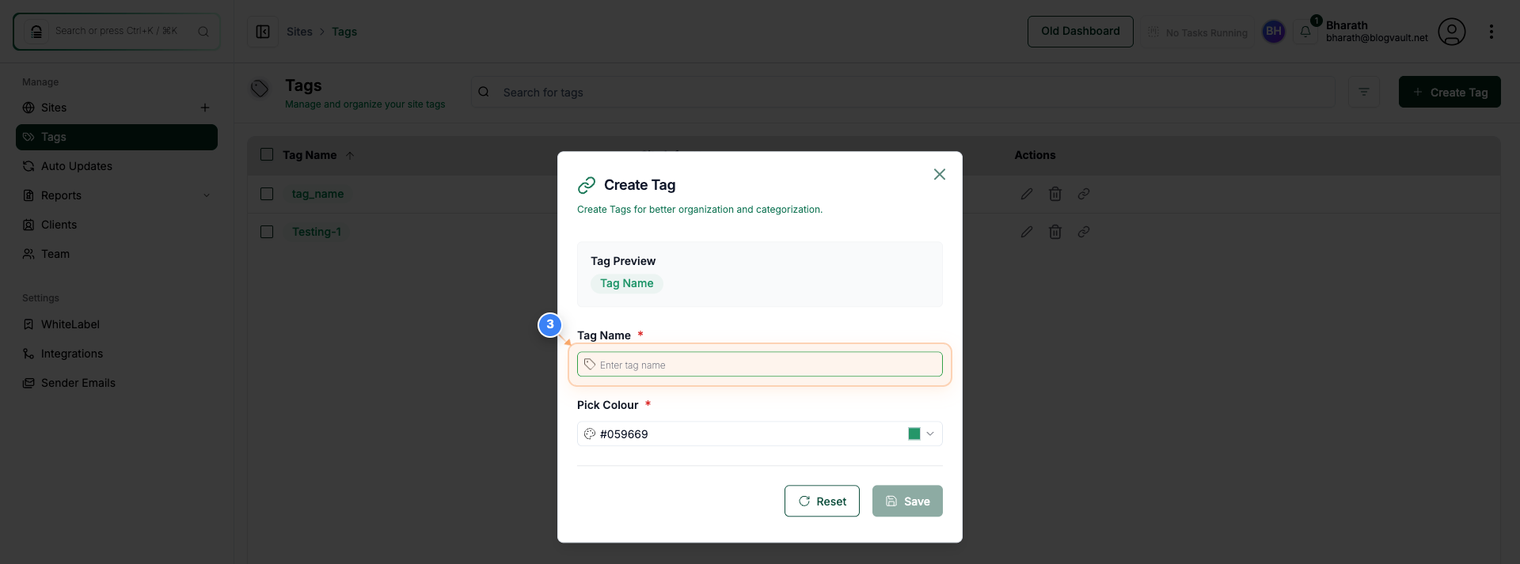This screenshot has width=1520, height=564.
Task: Edit the tag_name row with pencil icon
Action: (1027, 194)
